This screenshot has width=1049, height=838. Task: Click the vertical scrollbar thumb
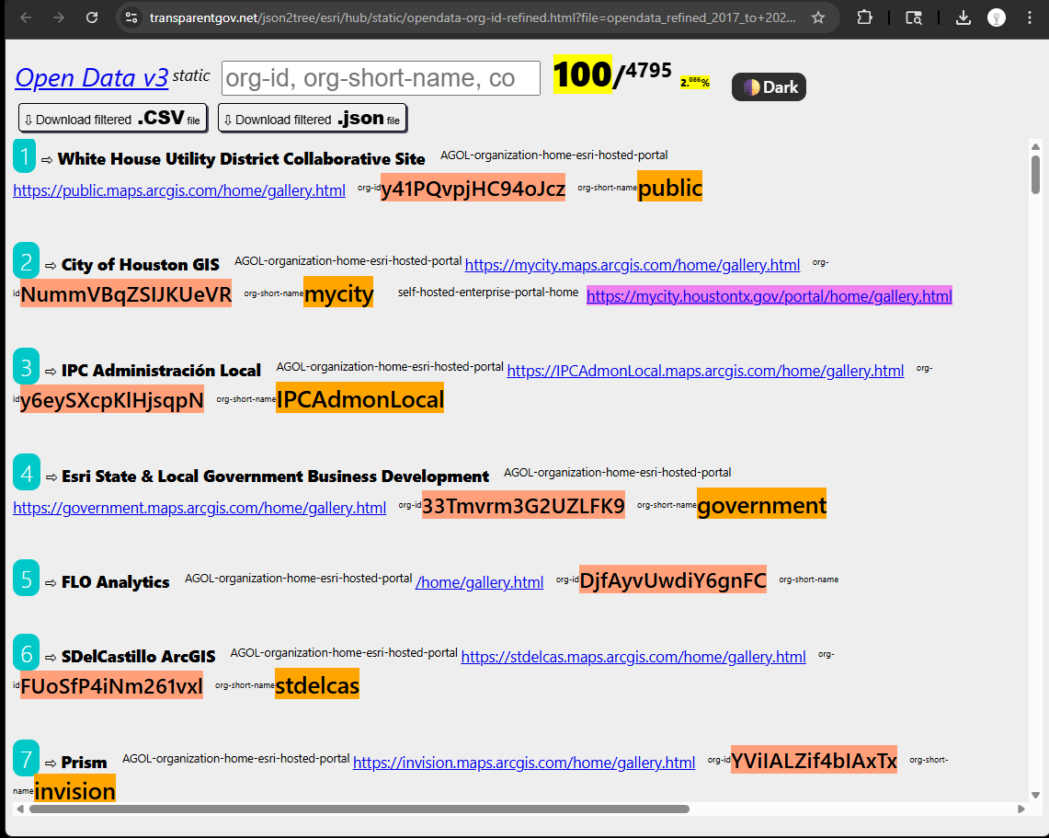pos(1035,175)
